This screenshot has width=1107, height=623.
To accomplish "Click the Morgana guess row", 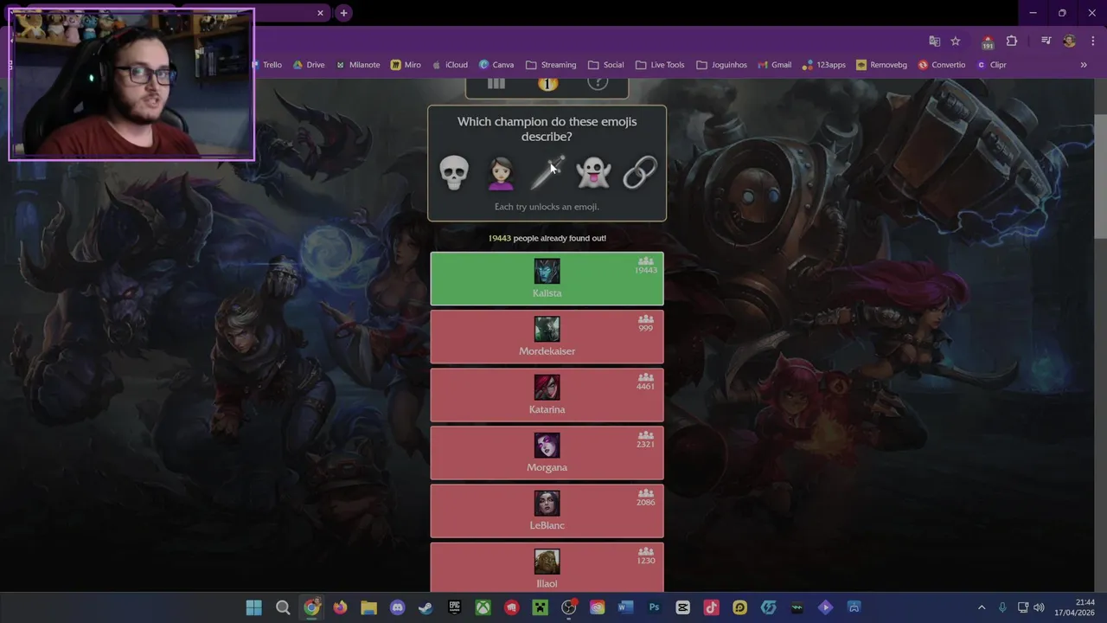I will (x=547, y=453).
